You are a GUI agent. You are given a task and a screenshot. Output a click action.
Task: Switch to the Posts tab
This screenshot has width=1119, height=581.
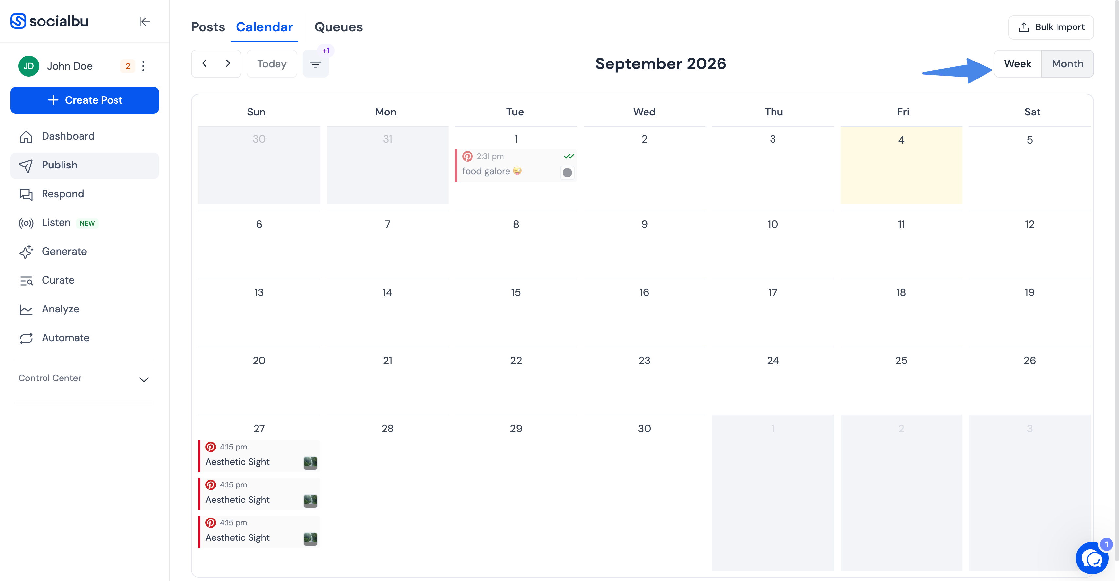pyautogui.click(x=208, y=27)
